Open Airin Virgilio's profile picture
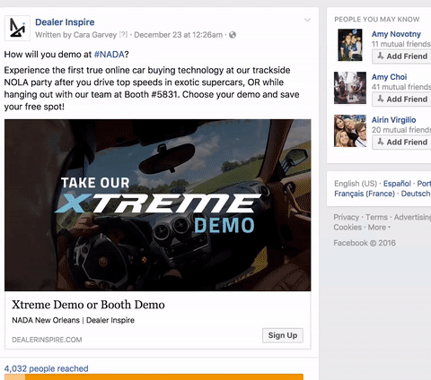431x380 pixels. pos(350,131)
